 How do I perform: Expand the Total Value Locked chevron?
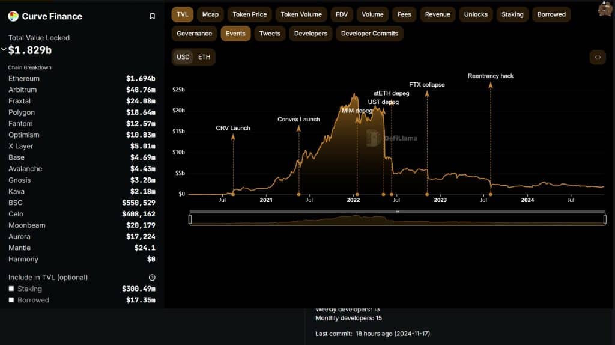pyautogui.click(x=4, y=49)
